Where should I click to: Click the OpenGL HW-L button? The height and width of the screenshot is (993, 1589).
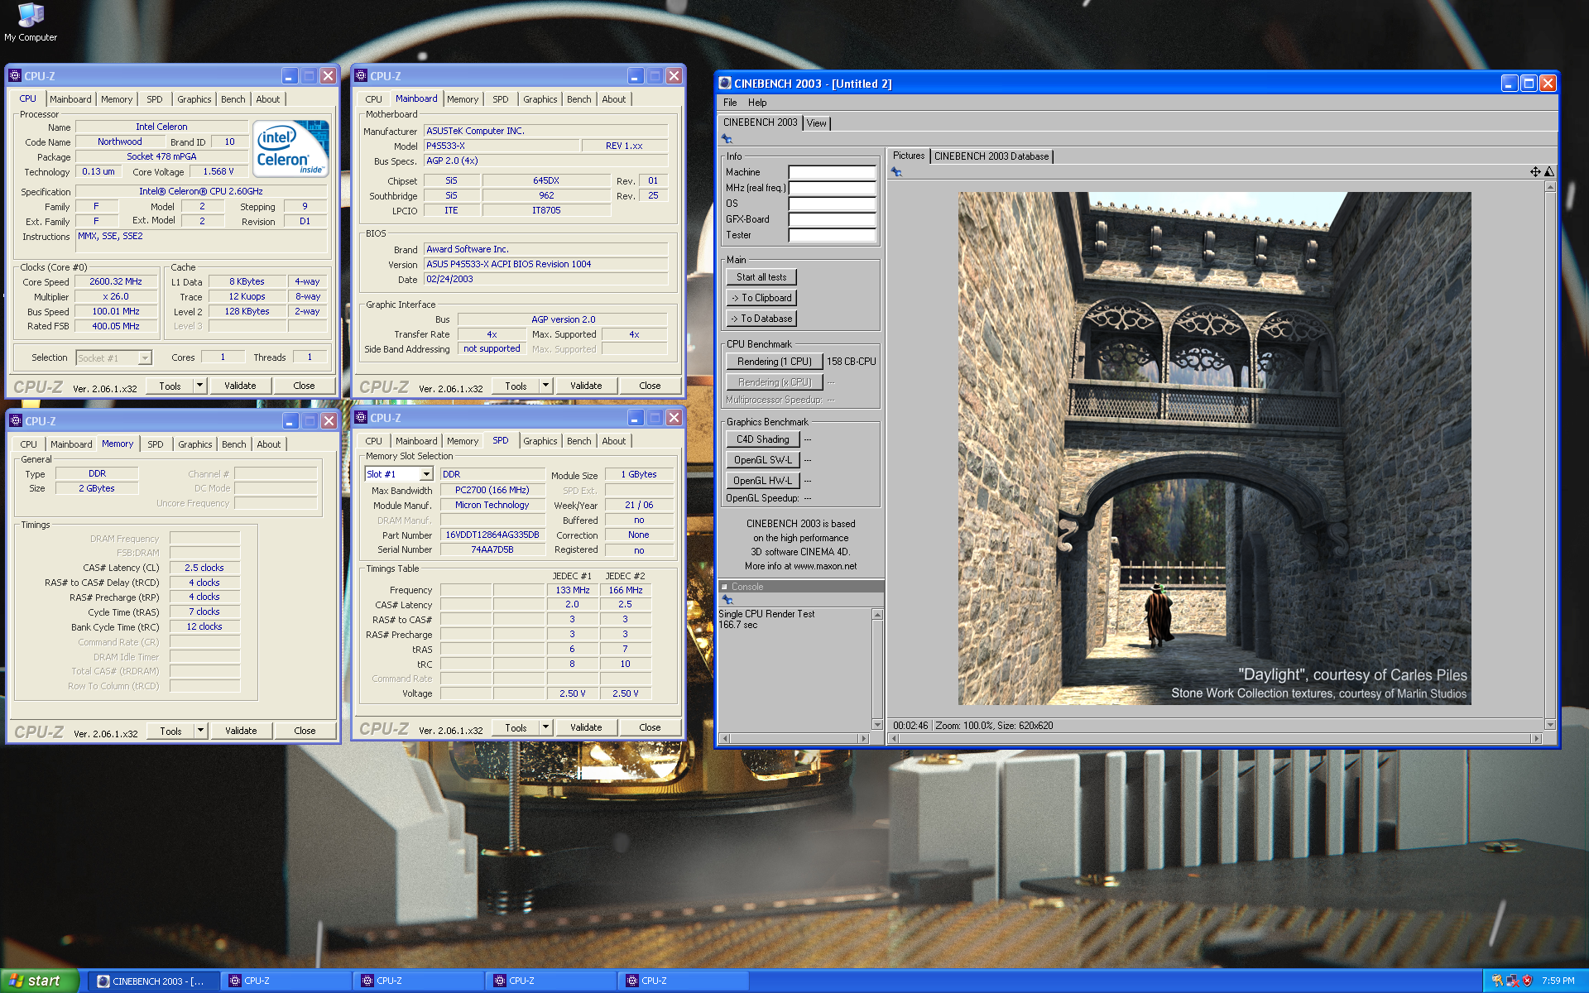pyautogui.click(x=763, y=481)
